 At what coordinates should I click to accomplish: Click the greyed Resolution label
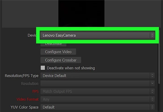30,84
